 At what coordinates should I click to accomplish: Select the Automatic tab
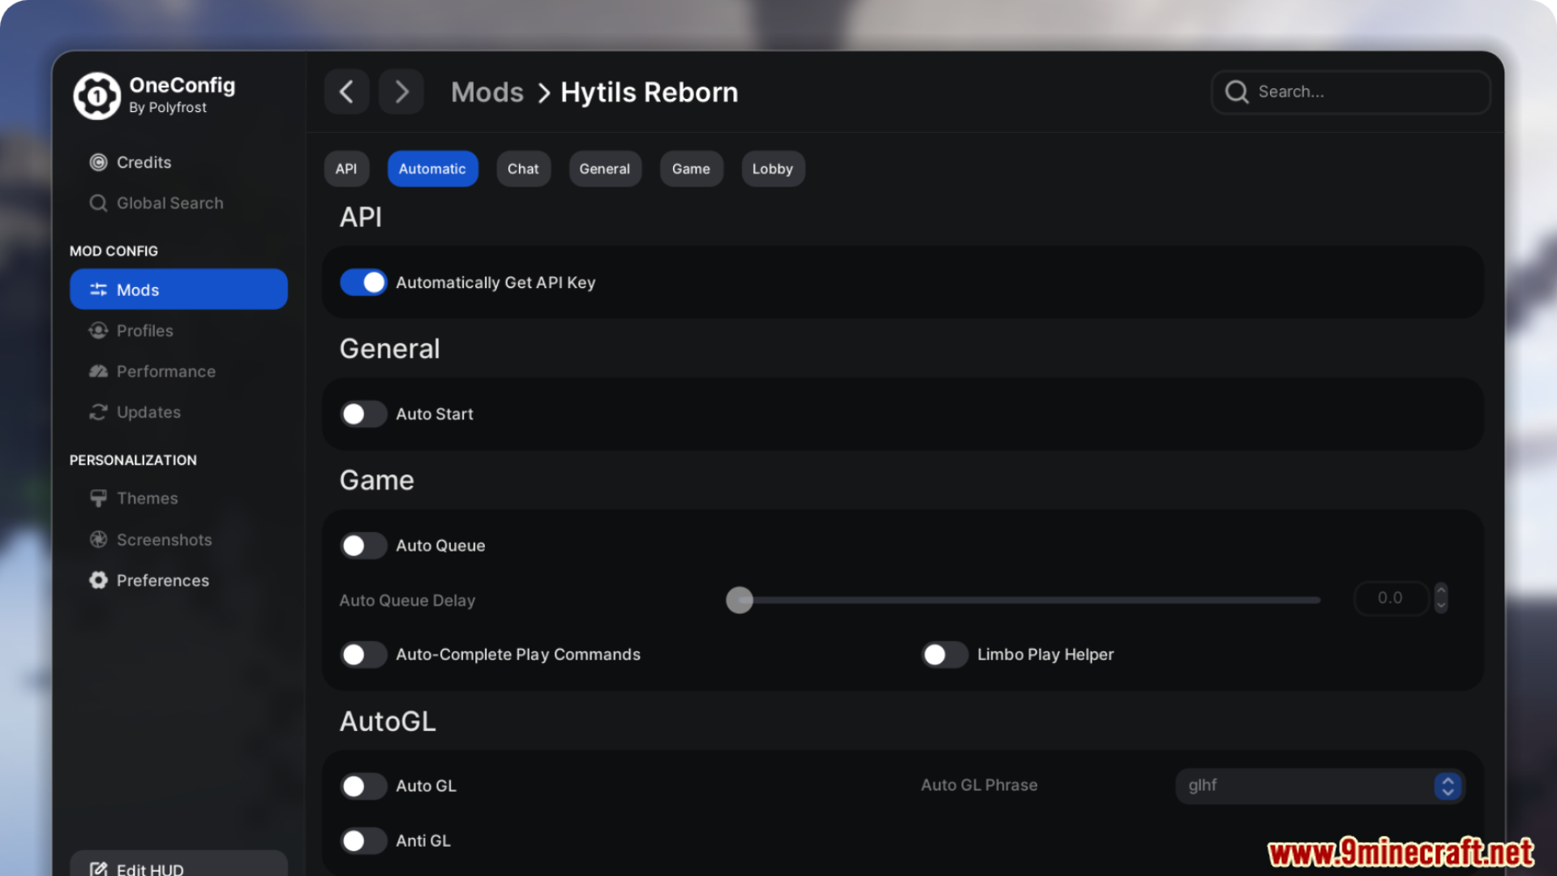click(432, 169)
